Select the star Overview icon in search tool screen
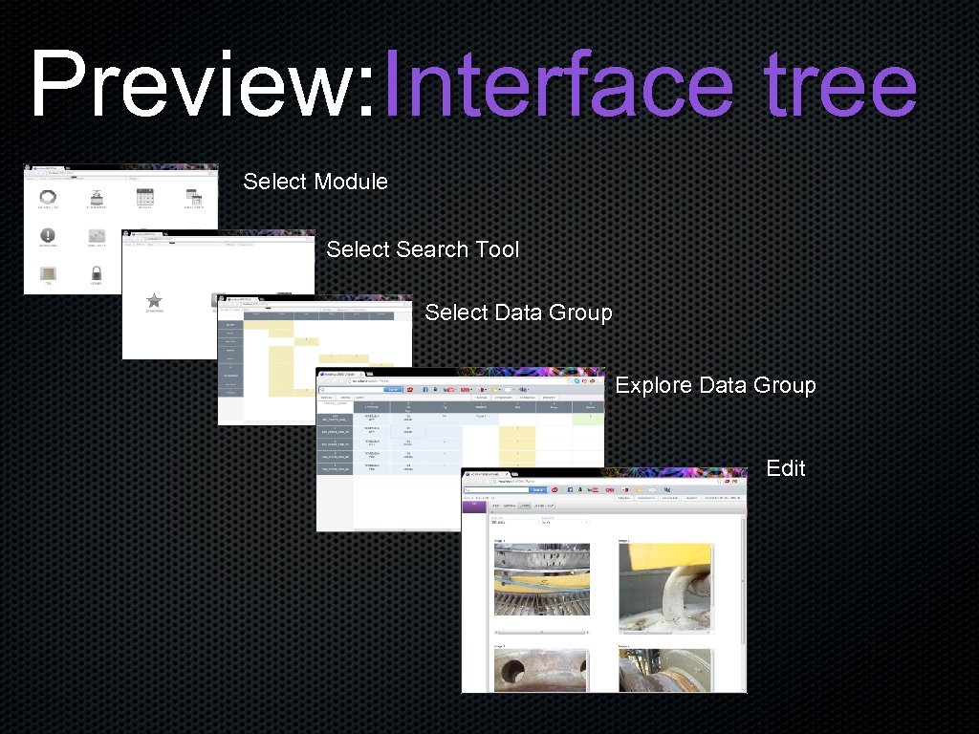The width and height of the screenshot is (979, 734). pos(154,301)
